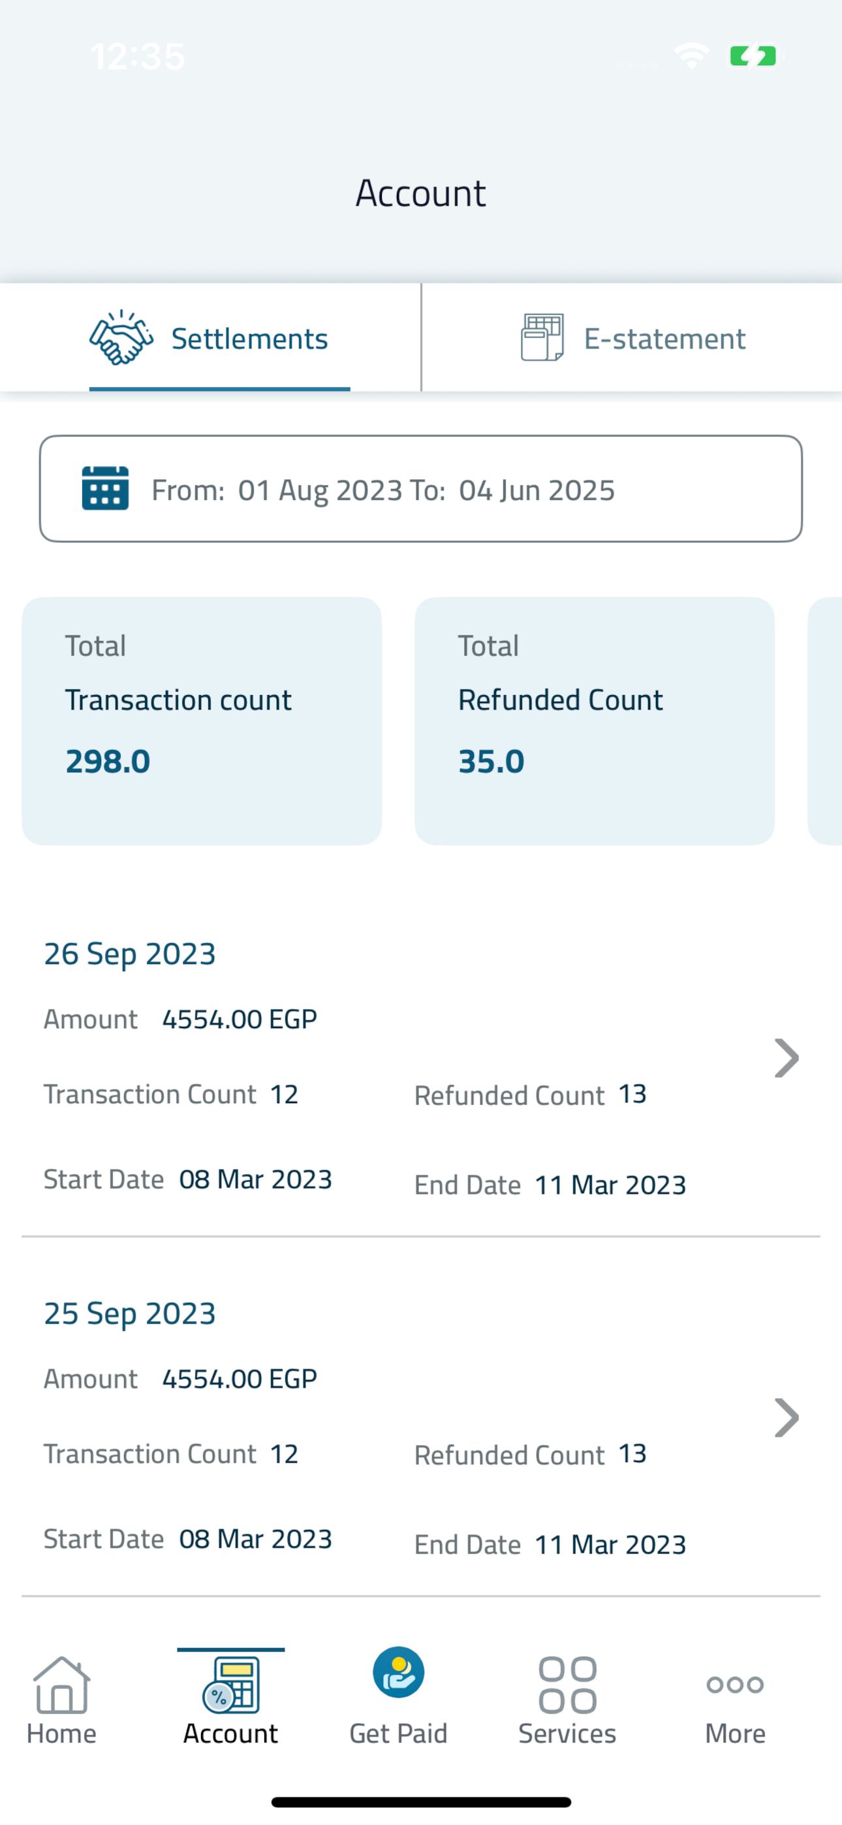Select the Account calculator icon

(x=231, y=1685)
